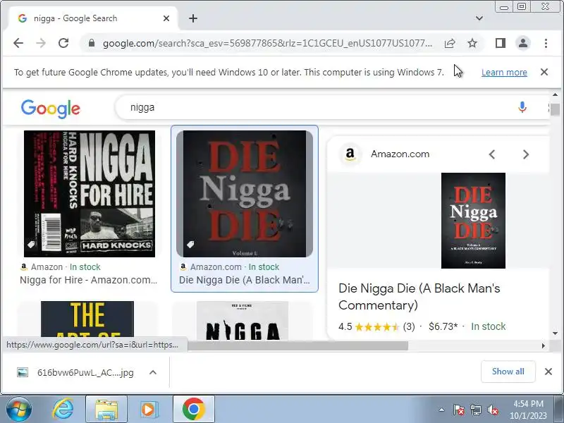The image size is (564, 423).
Task: Open the large book cover preview image
Action: pos(473,221)
